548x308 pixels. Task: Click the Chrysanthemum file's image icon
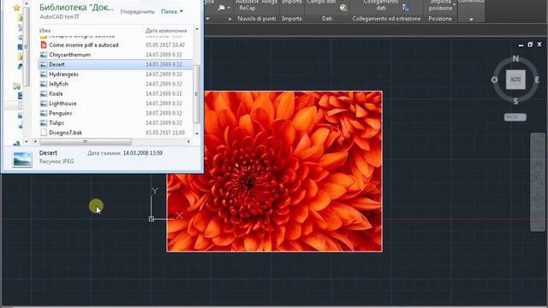pyautogui.click(x=44, y=55)
